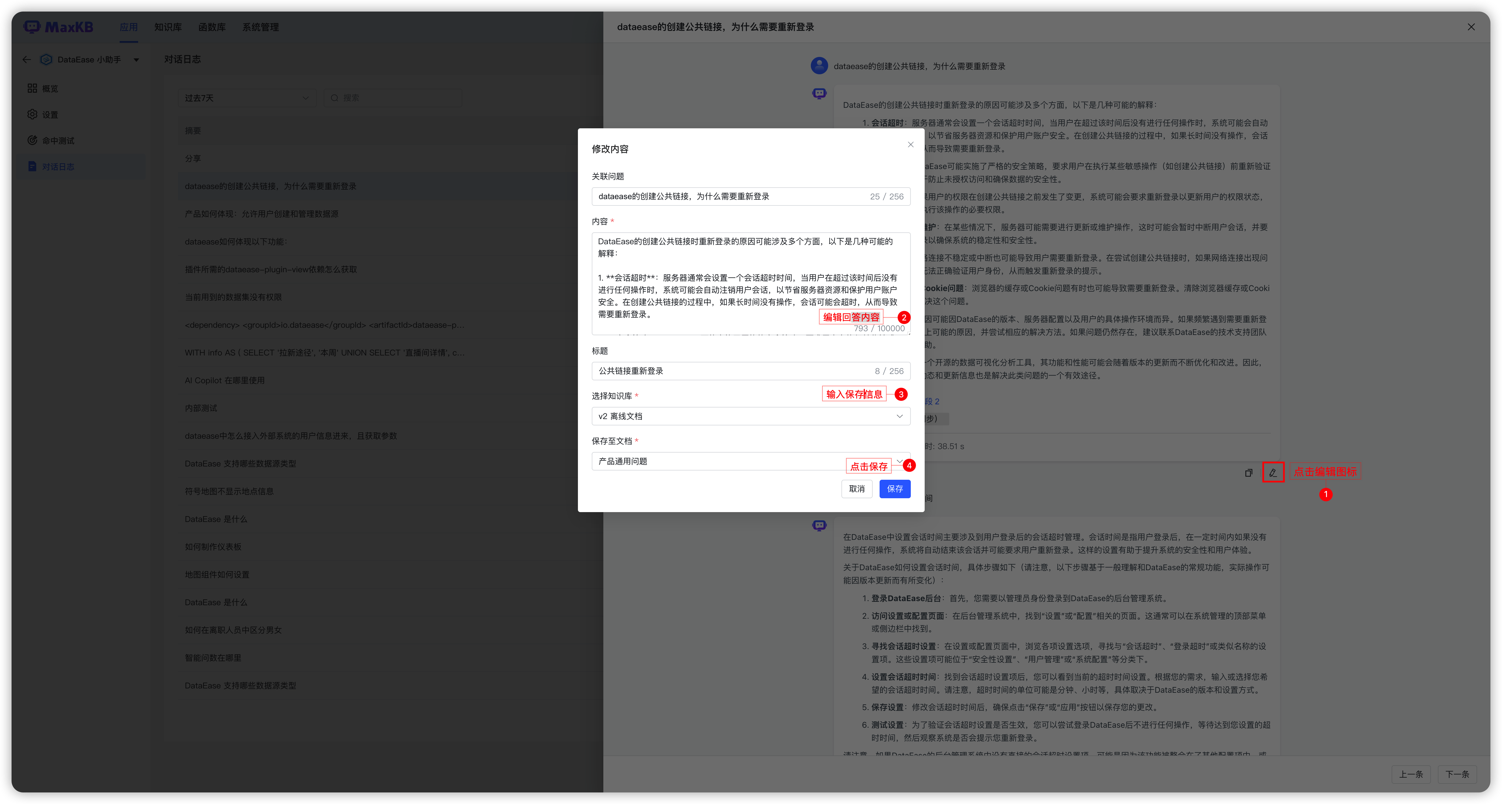Switch to the 知识库 top tab
The image size is (1502, 804).
(168, 27)
